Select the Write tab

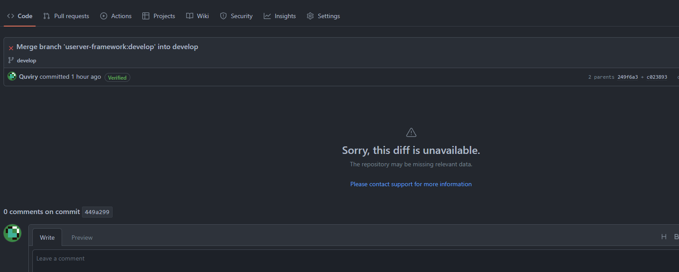click(x=47, y=237)
